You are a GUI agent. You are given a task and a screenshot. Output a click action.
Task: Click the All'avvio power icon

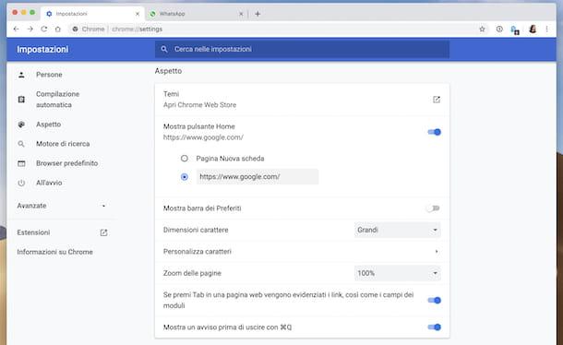click(21, 183)
